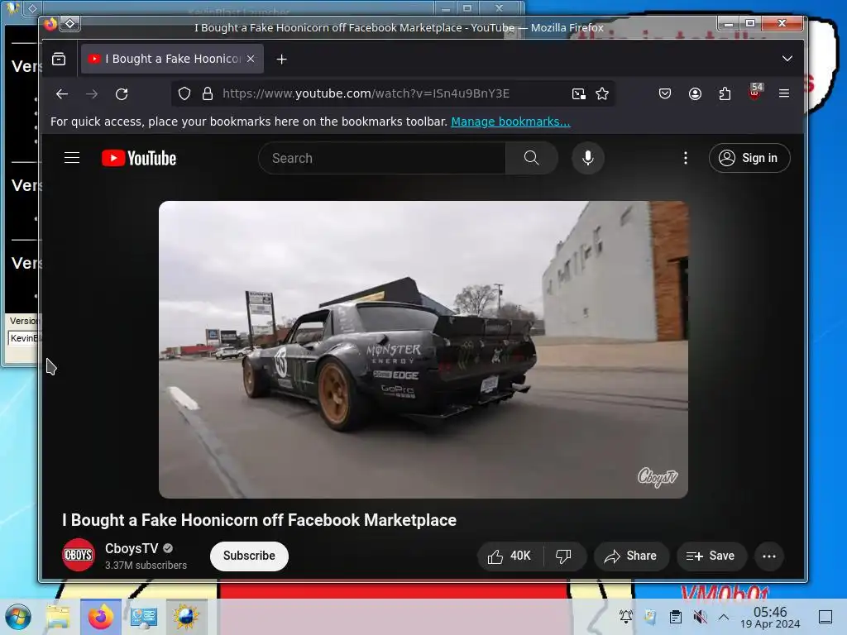847x635 pixels.
Task: List all tabs dropdown chevron
Action: (x=787, y=59)
